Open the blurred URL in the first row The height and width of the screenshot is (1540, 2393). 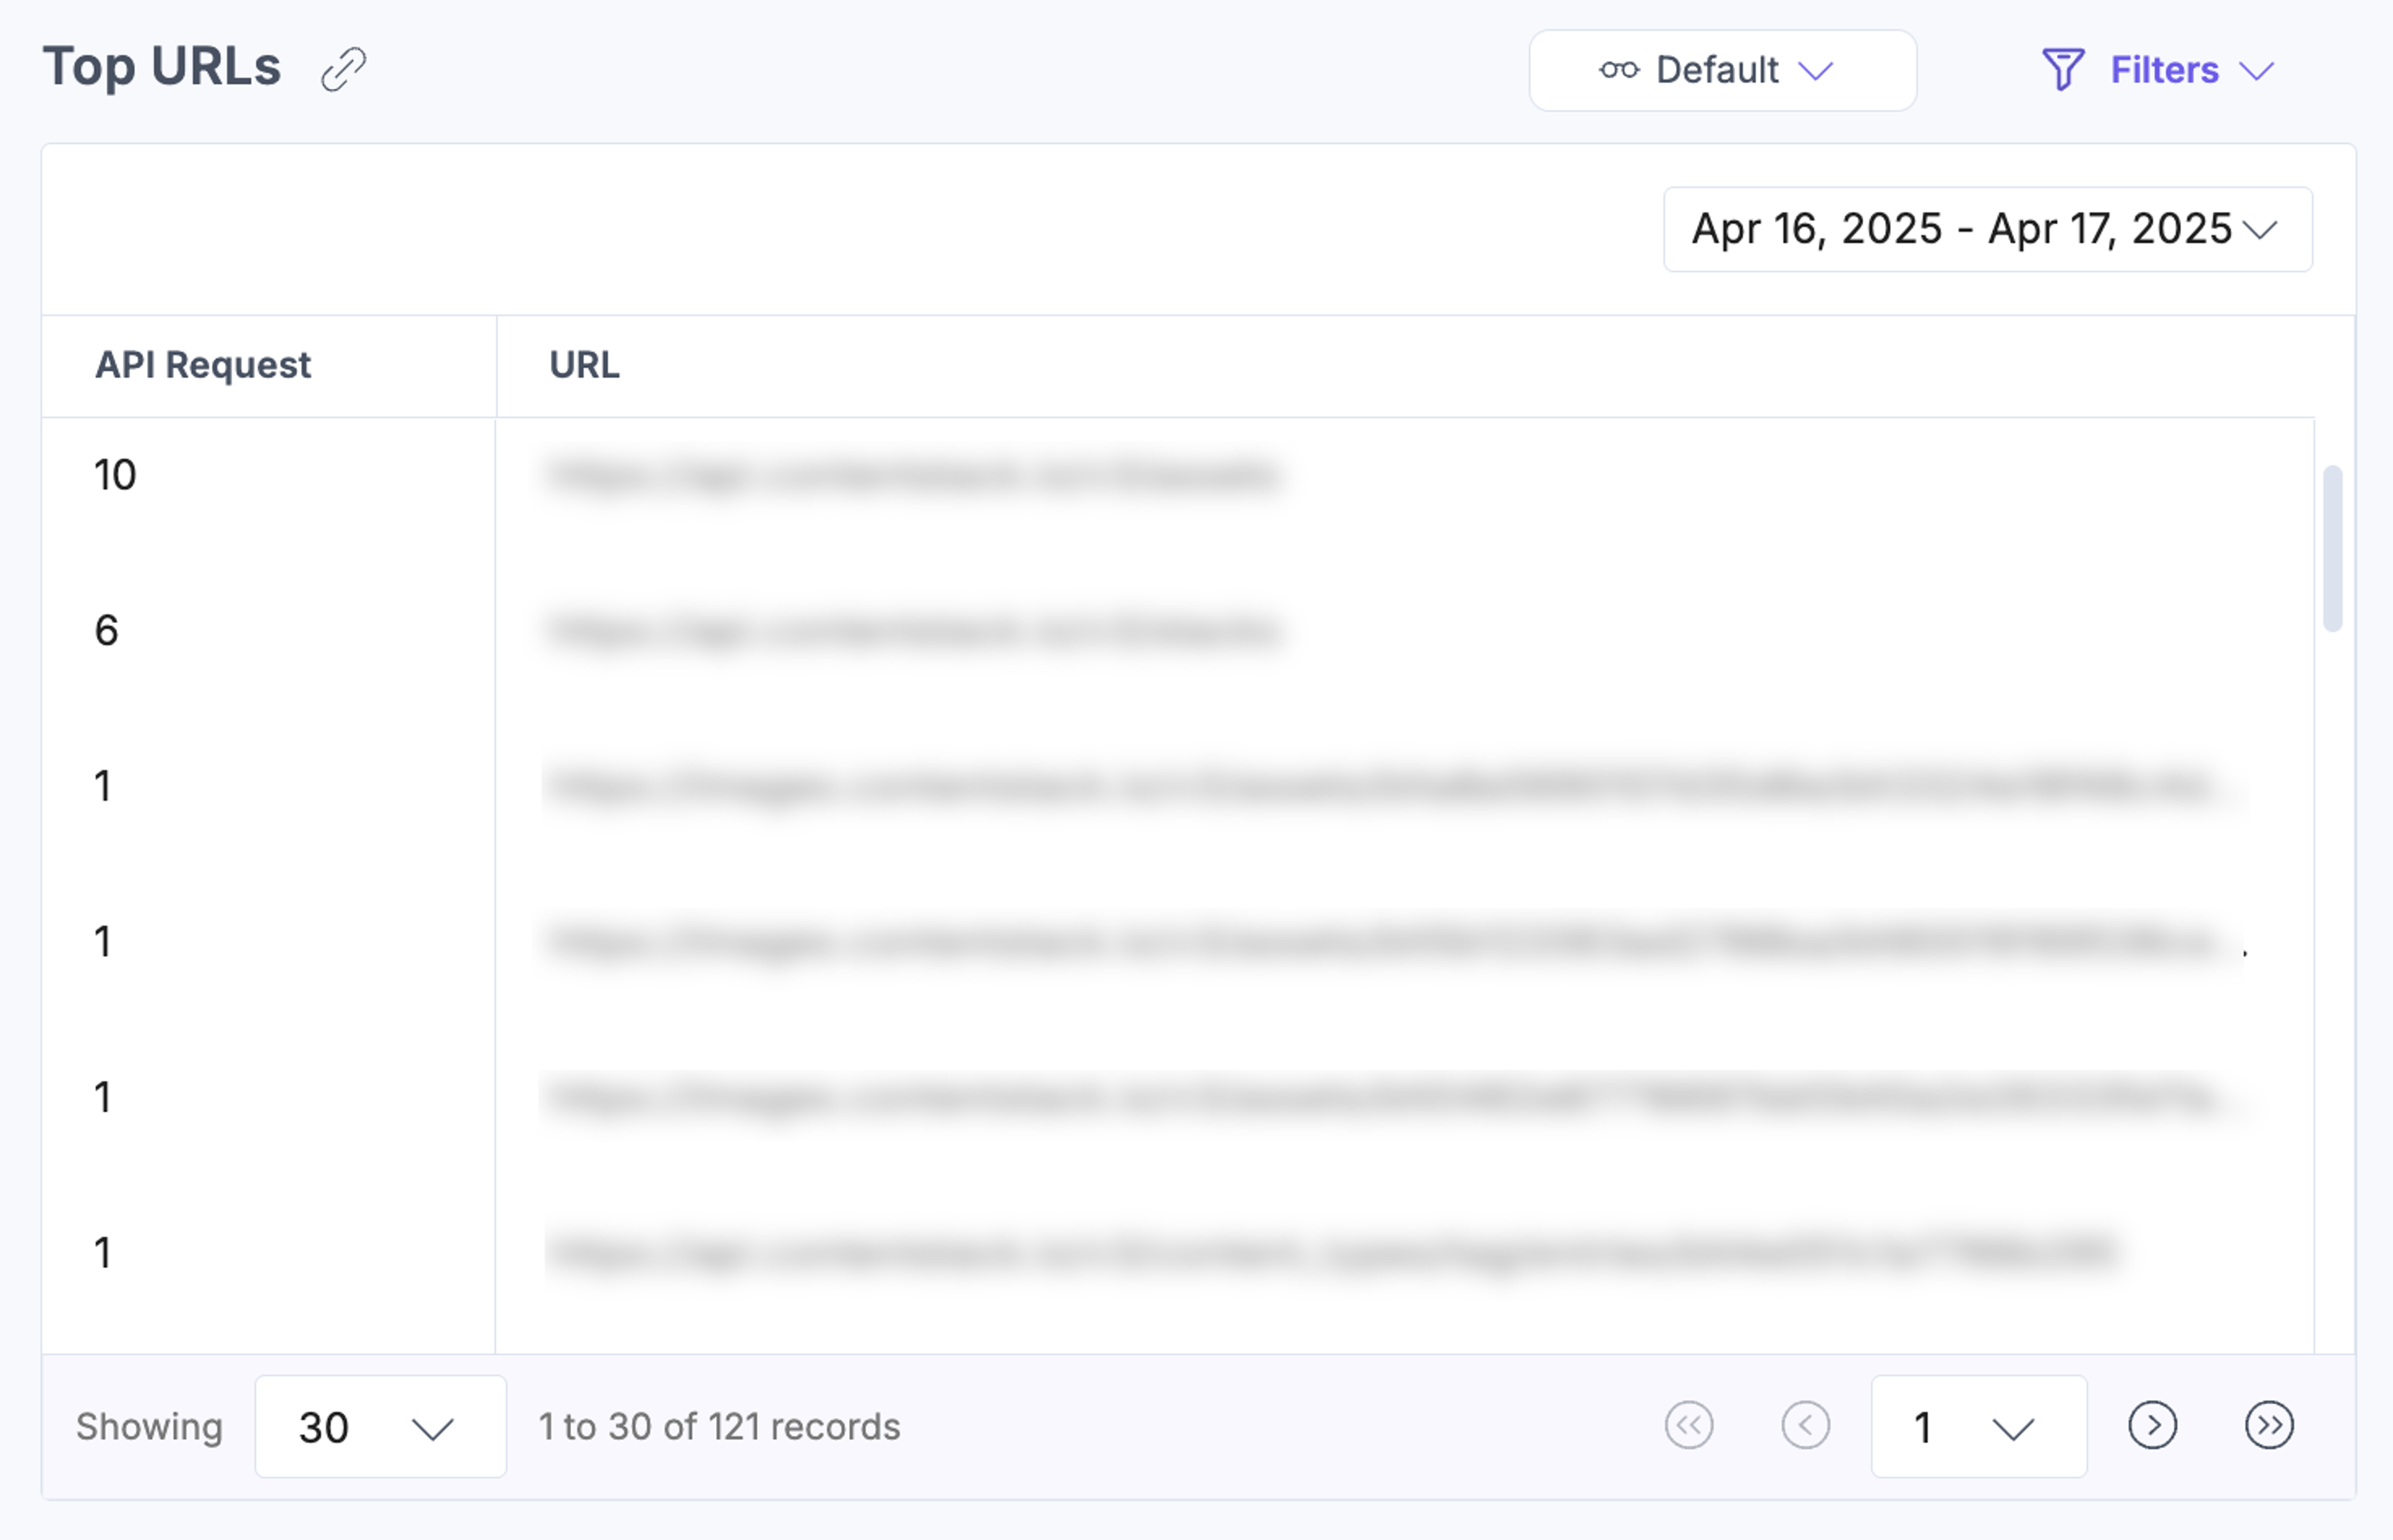pos(913,474)
